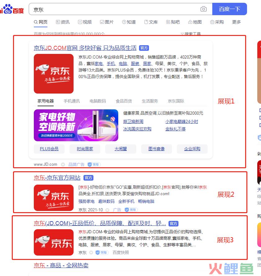261x276 pixels.
Task: Open the 搜索工具 filter
Action: click(x=191, y=34)
